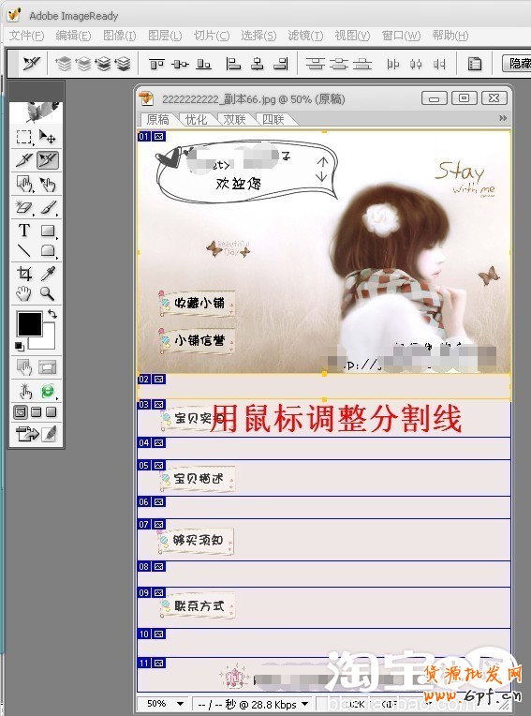Select the Slice Select tool
This screenshot has height=716, width=531.
coord(48,160)
